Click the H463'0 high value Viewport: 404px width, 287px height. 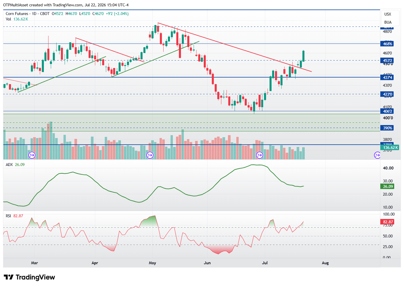71,14
